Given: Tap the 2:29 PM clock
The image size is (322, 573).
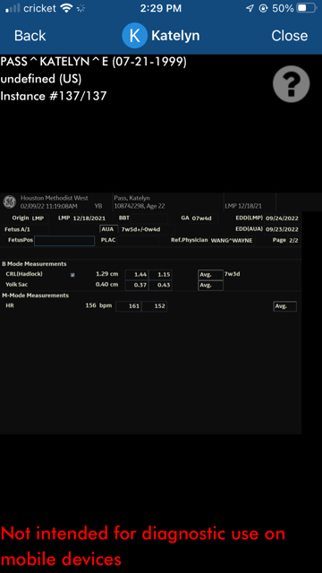Looking at the screenshot, I should [x=161, y=8].
